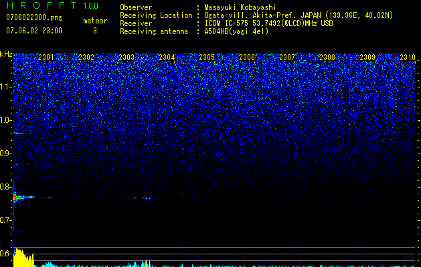The height and width of the screenshot is (267, 421).
Task: Click the 2305 time marker
Action: click(x=207, y=57)
